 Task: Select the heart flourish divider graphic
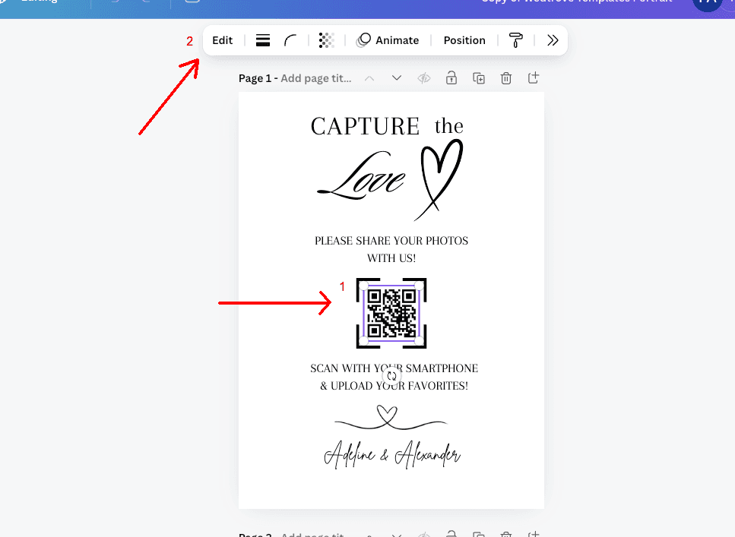click(391, 418)
